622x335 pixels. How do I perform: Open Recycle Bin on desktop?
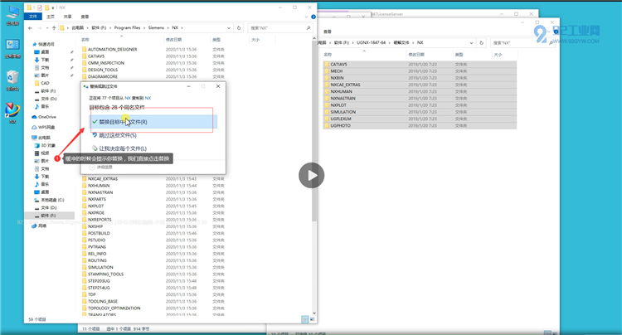(12, 80)
